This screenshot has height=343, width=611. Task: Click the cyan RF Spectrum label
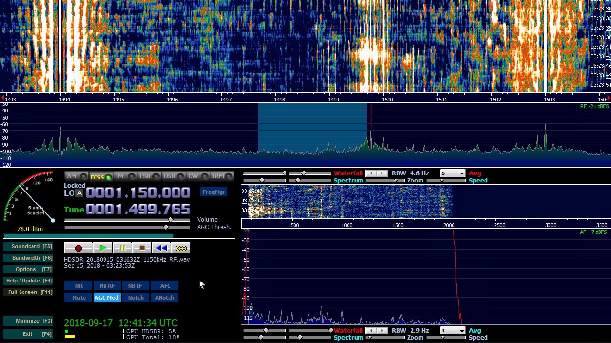pyautogui.click(x=348, y=181)
